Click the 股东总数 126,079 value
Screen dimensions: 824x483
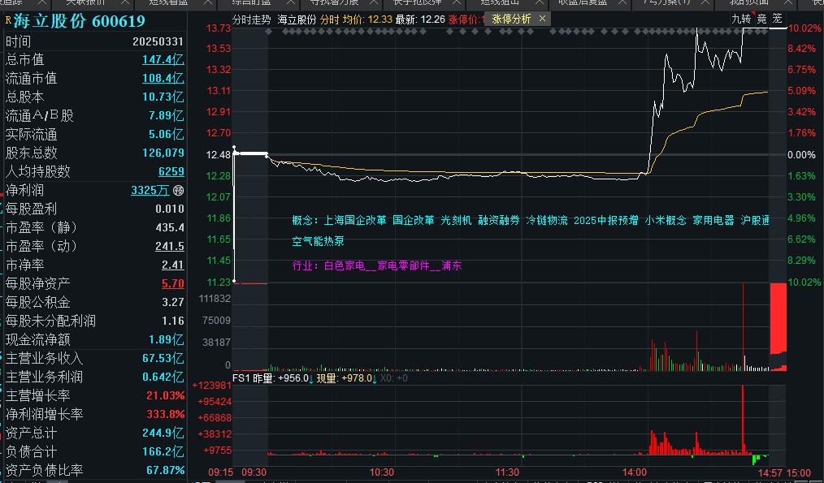point(163,153)
